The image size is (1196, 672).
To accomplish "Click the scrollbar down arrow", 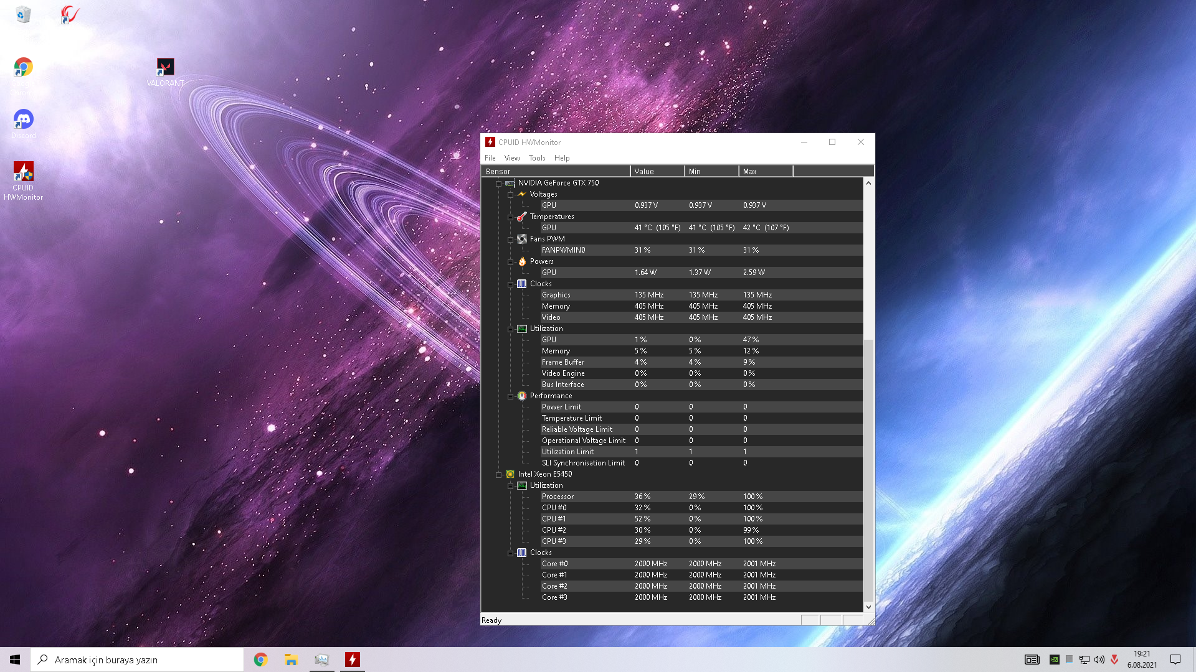I will (x=868, y=607).
